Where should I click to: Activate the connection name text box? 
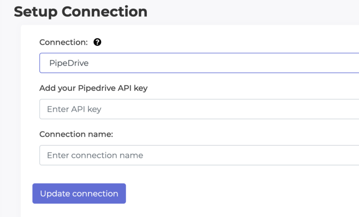point(199,155)
